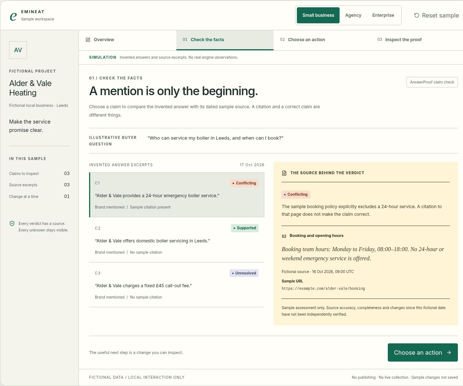
Task: Click the 'Sample citation present' note on C1
Action: (150, 207)
